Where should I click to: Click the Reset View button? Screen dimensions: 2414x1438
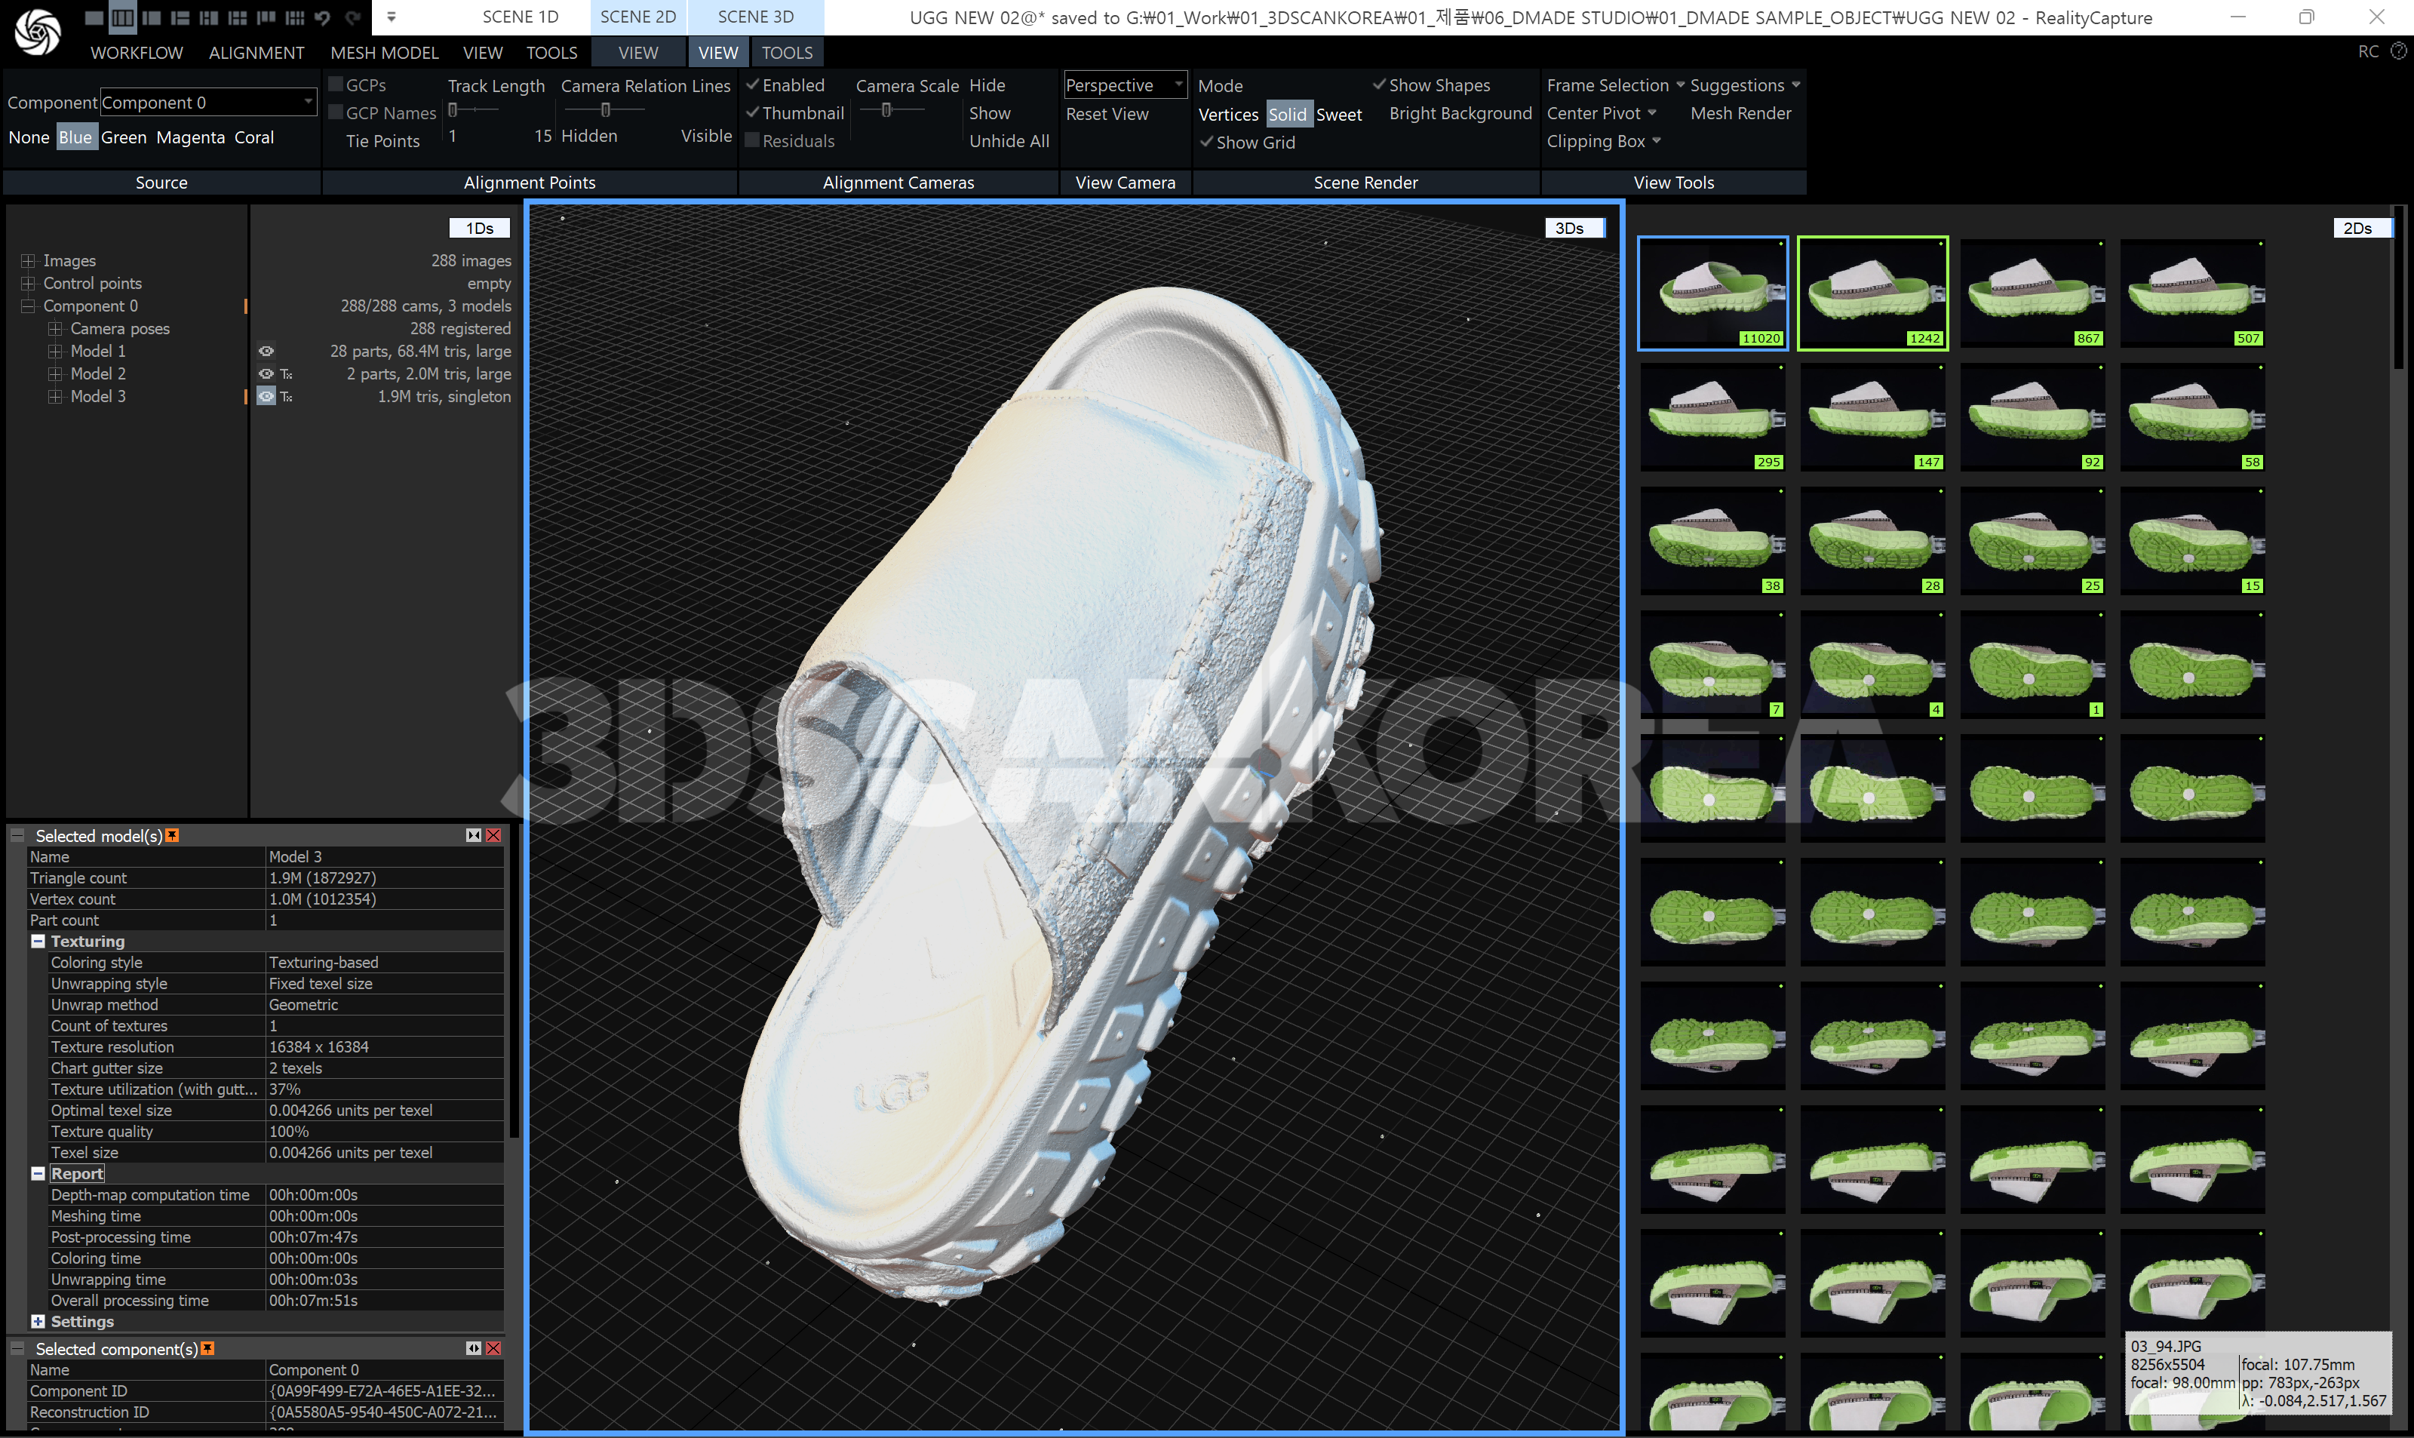pos(1106,113)
